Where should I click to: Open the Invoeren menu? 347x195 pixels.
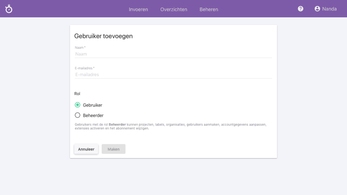point(138,9)
